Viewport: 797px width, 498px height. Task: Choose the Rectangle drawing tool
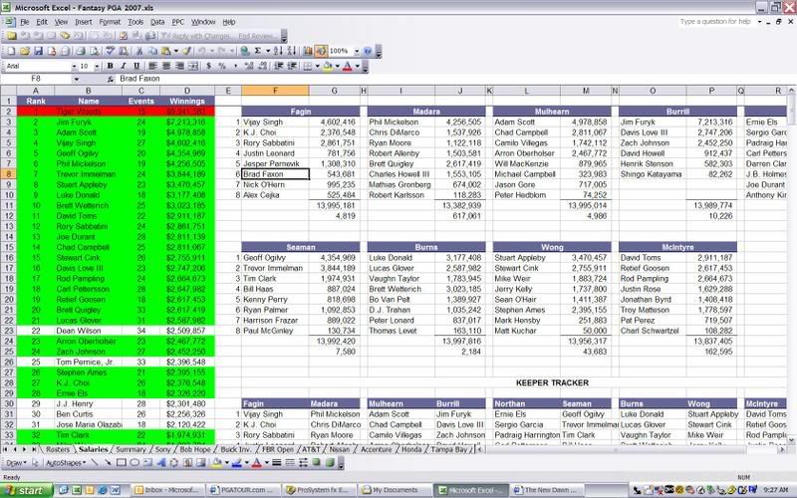[x=122, y=462]
